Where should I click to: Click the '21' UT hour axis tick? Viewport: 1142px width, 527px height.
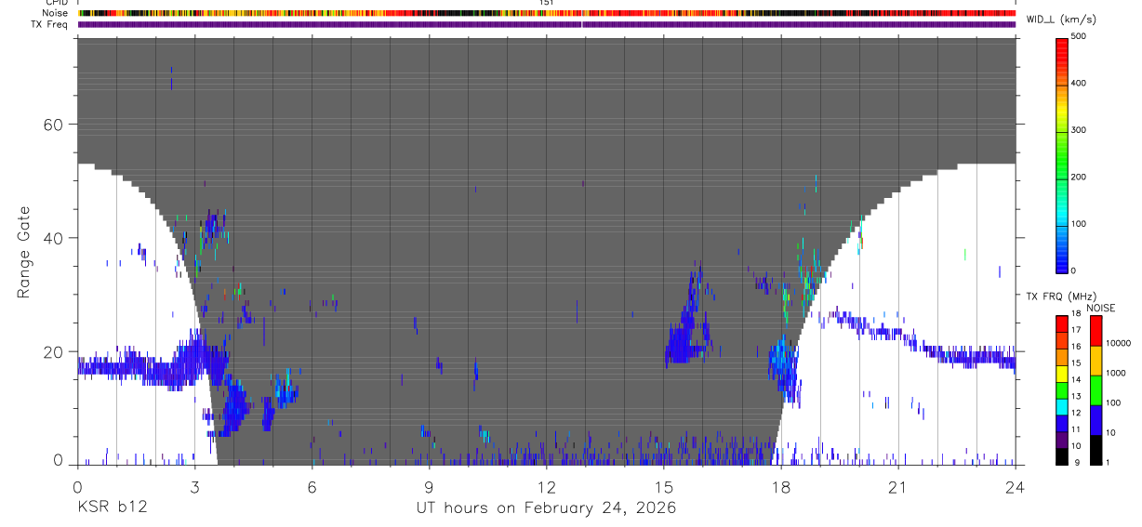[x=897, y=485]
